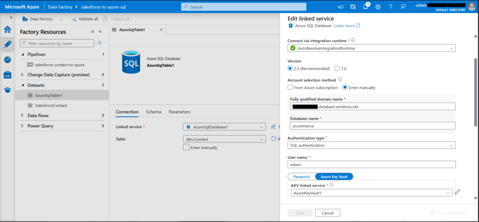The width and height of the screenshot is (479, 222).
Task: Open salesforce-contact-to-azure pipeline
Action: pos(59,65)
